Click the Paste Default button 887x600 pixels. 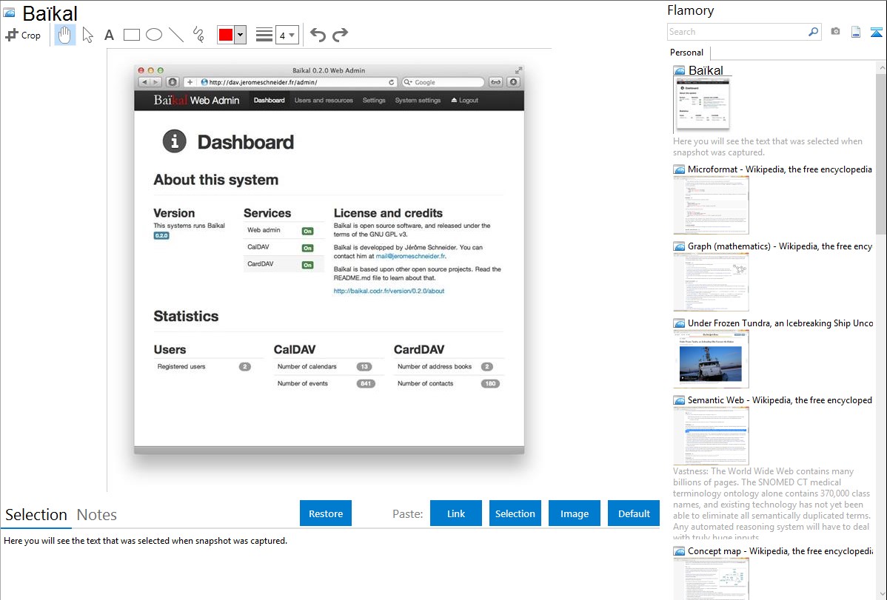coord(634,513)
